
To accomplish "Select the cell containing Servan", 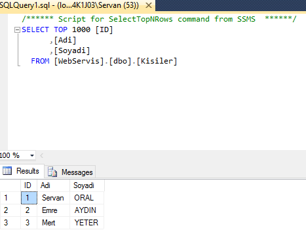I will tap(53, 198).
